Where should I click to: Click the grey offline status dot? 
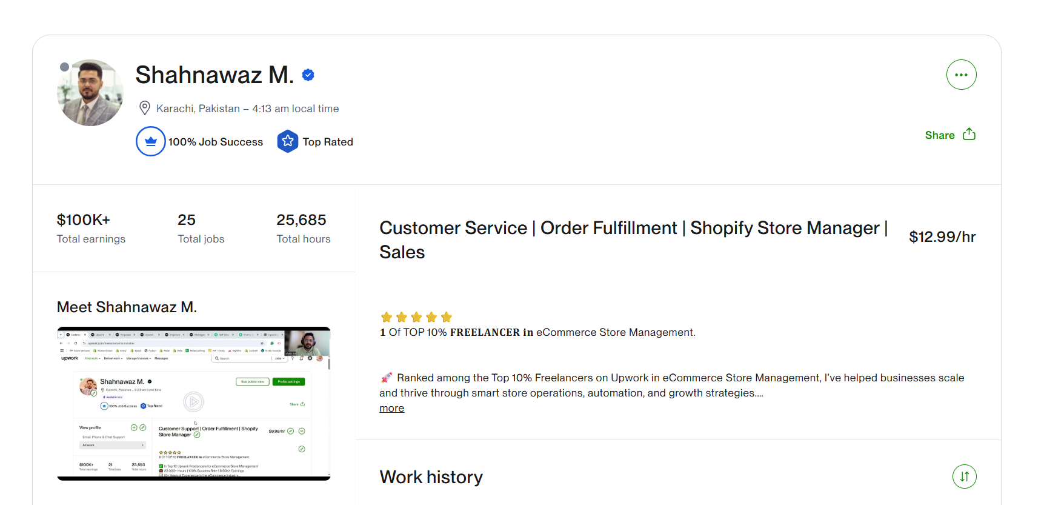pyautogui.click(x=64, y=67)
